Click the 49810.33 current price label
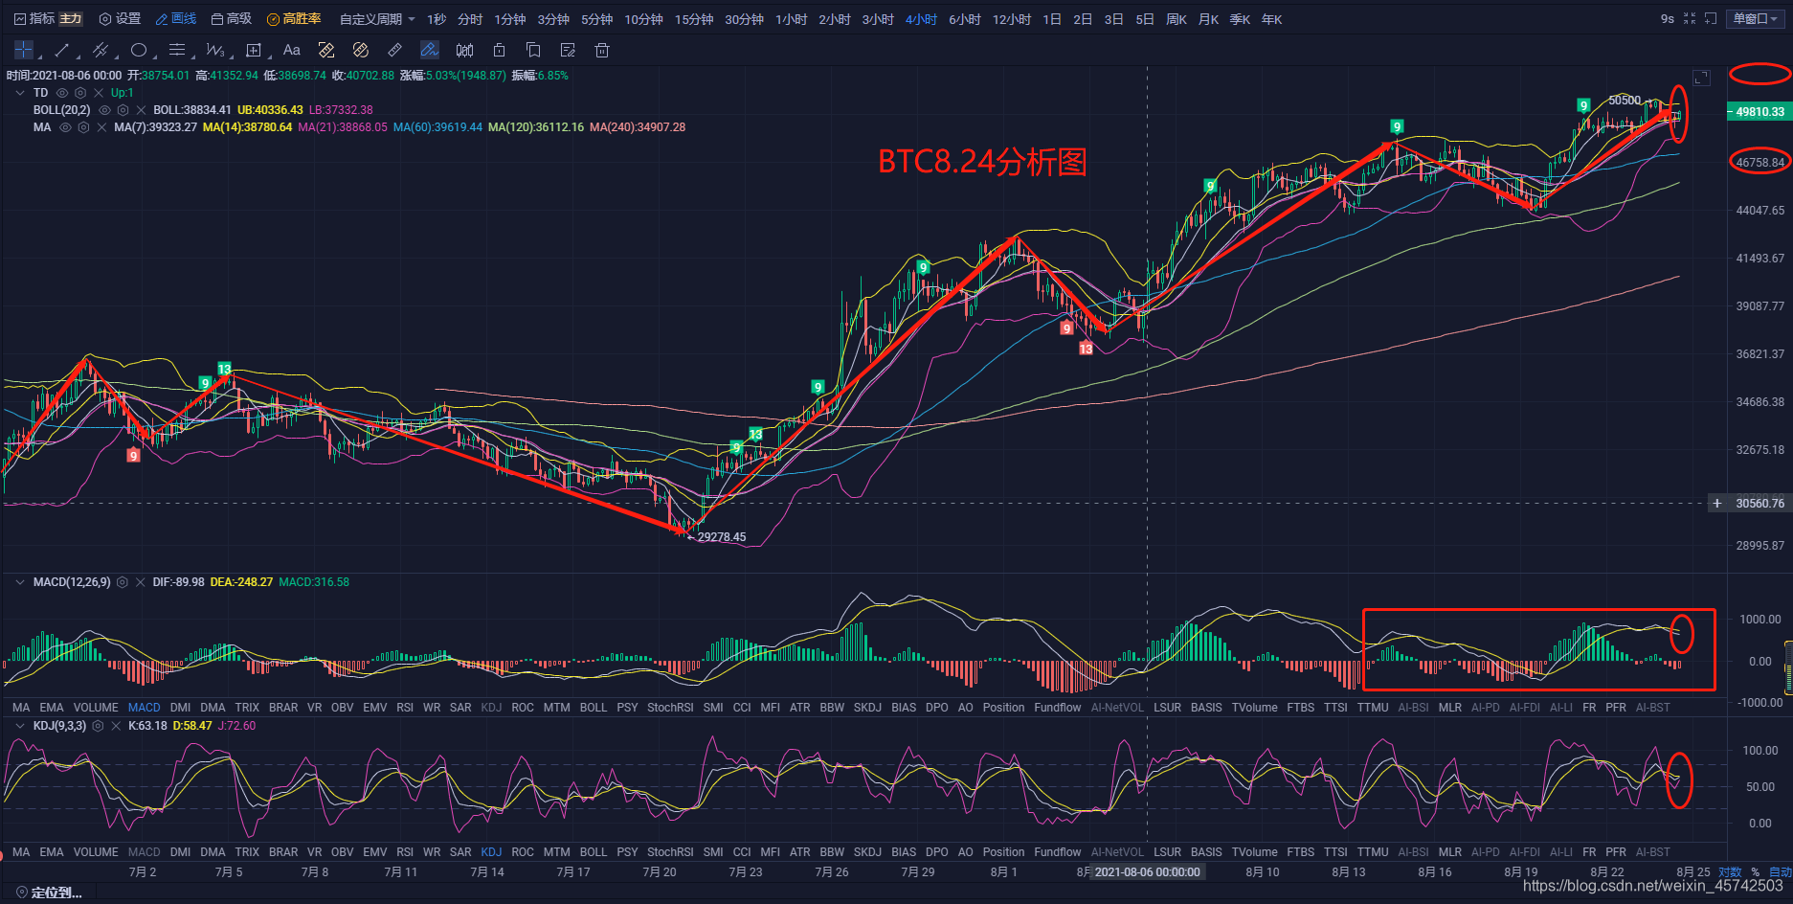The width and height of the screenshot is (1793, 904). 1759,112
